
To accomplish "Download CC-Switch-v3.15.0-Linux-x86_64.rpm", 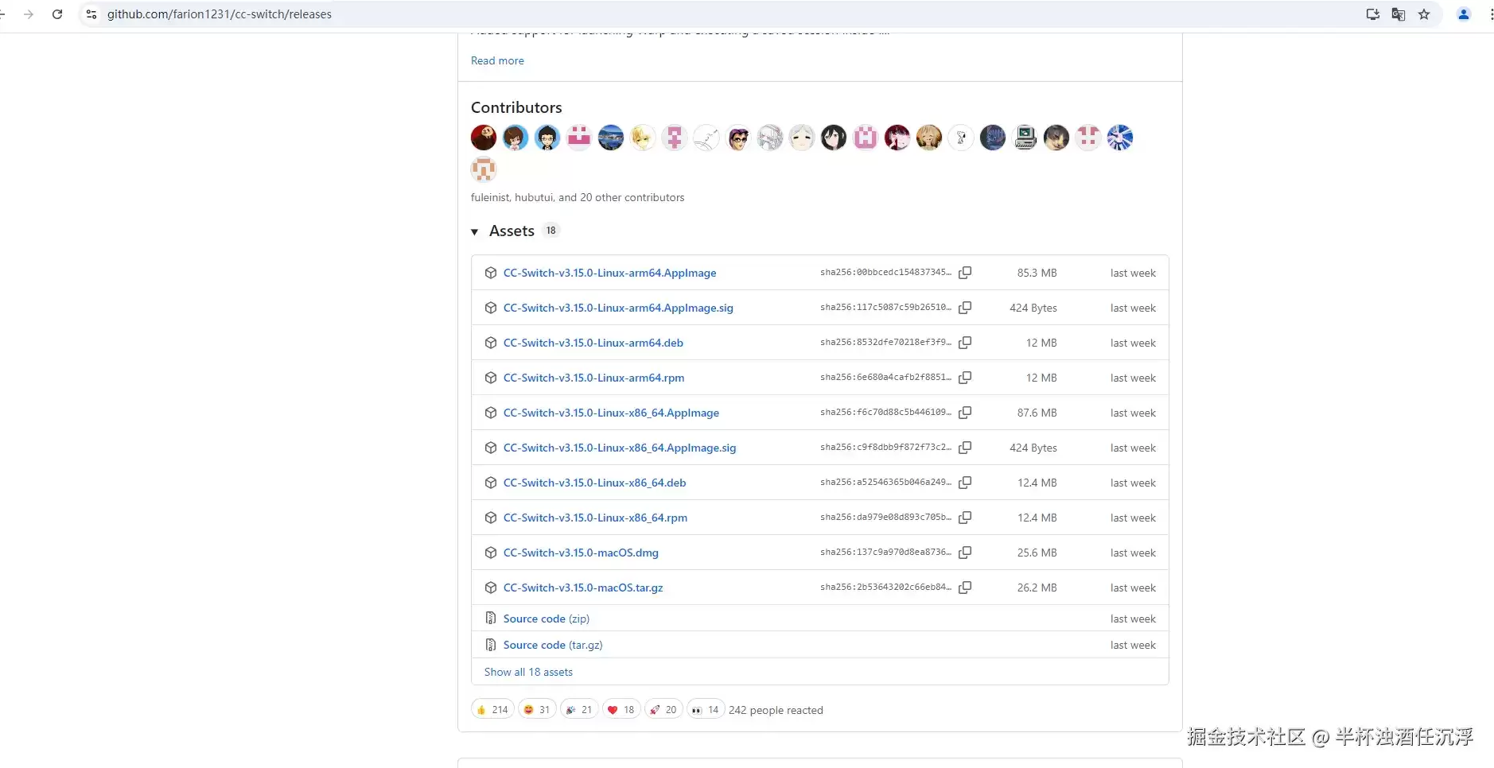I will 595,518.
